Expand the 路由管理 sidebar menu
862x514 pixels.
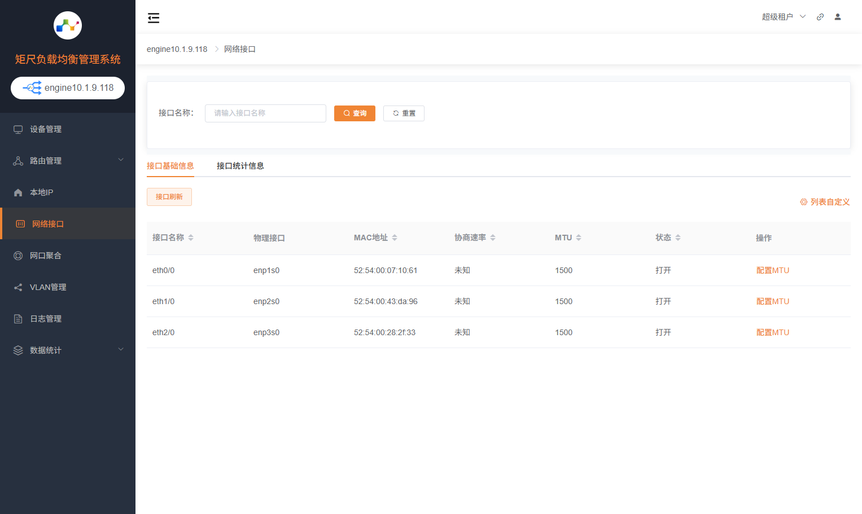pyautogui.click(x=68, y=161)
